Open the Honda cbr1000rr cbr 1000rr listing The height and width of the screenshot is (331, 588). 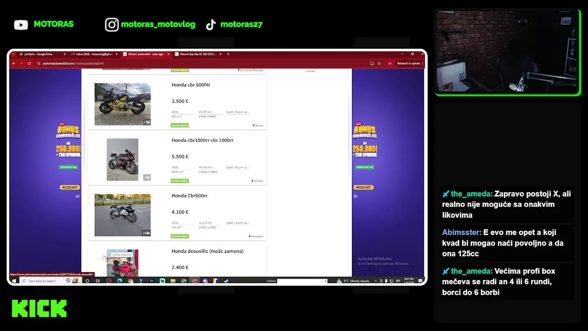(x=203, y=140)
